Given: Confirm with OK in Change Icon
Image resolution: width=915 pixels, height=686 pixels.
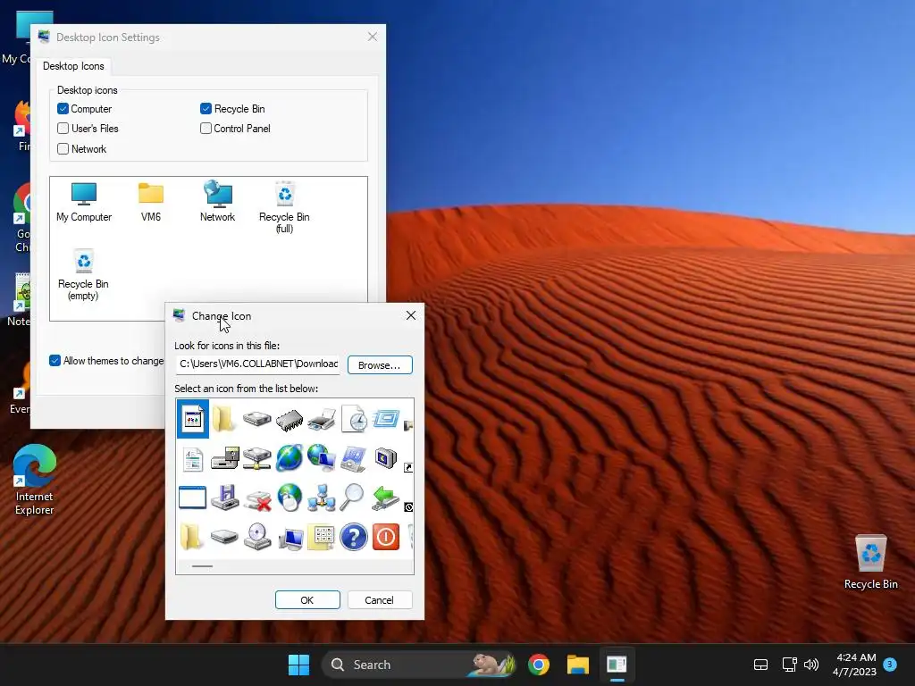Looking at the screenshot, I should (307, 599).
